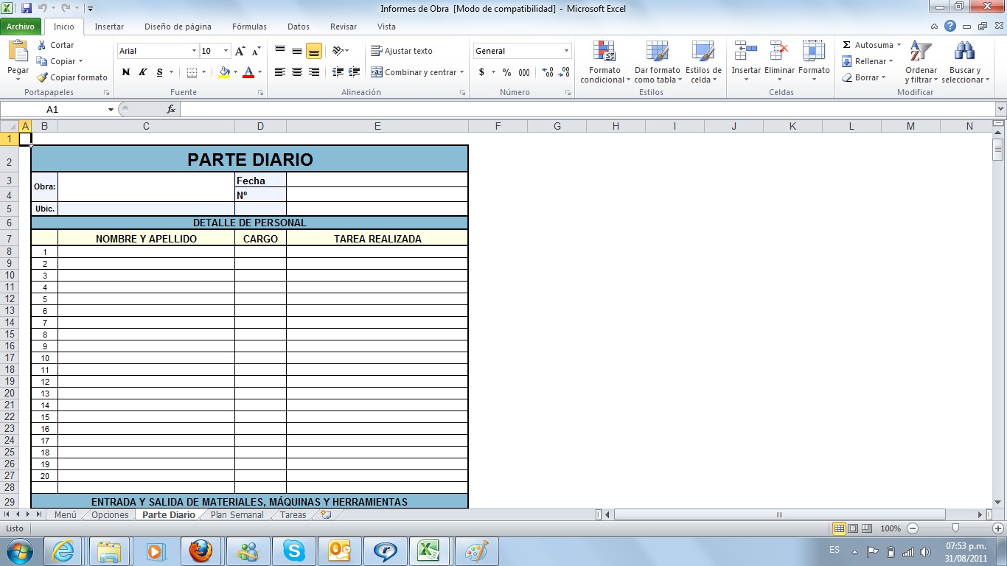Click the Name Box showing A1
The width and height of the screenshot is (1007, 566).
(x=52, y=109)
